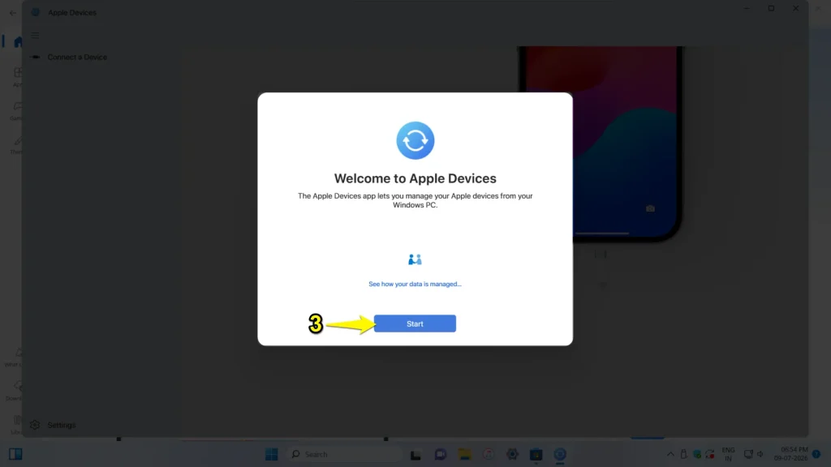This screenshot has height=467, width=831.
Task: Click the USB device tray icon
Action: [683, 454]
